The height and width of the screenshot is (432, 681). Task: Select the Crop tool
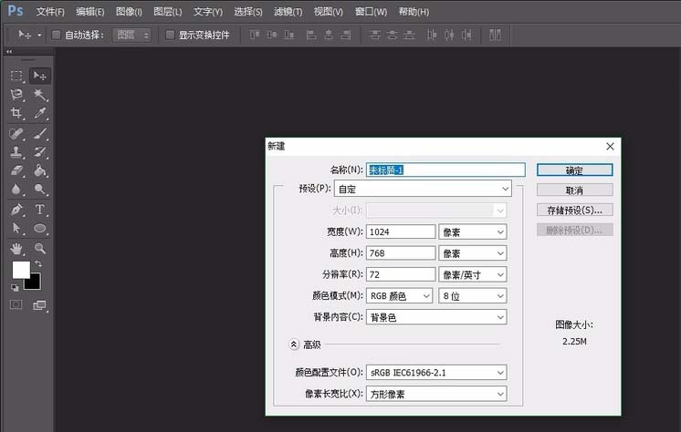[16, 113]
